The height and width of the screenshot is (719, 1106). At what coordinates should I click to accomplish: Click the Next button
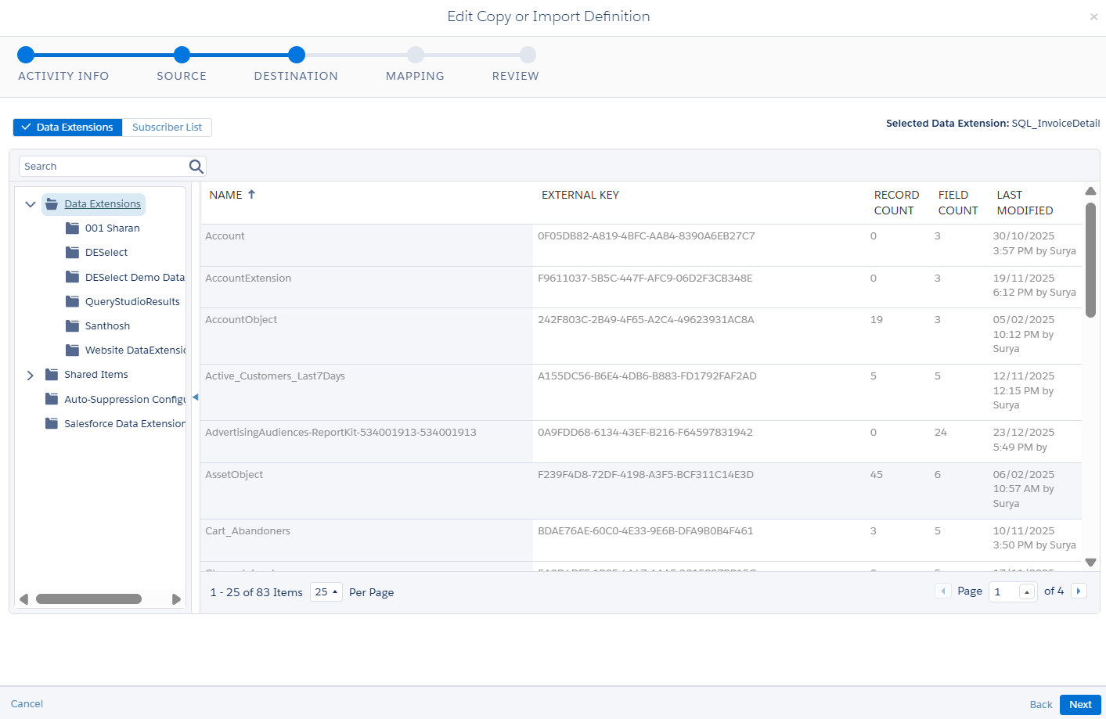(1079, 705)
